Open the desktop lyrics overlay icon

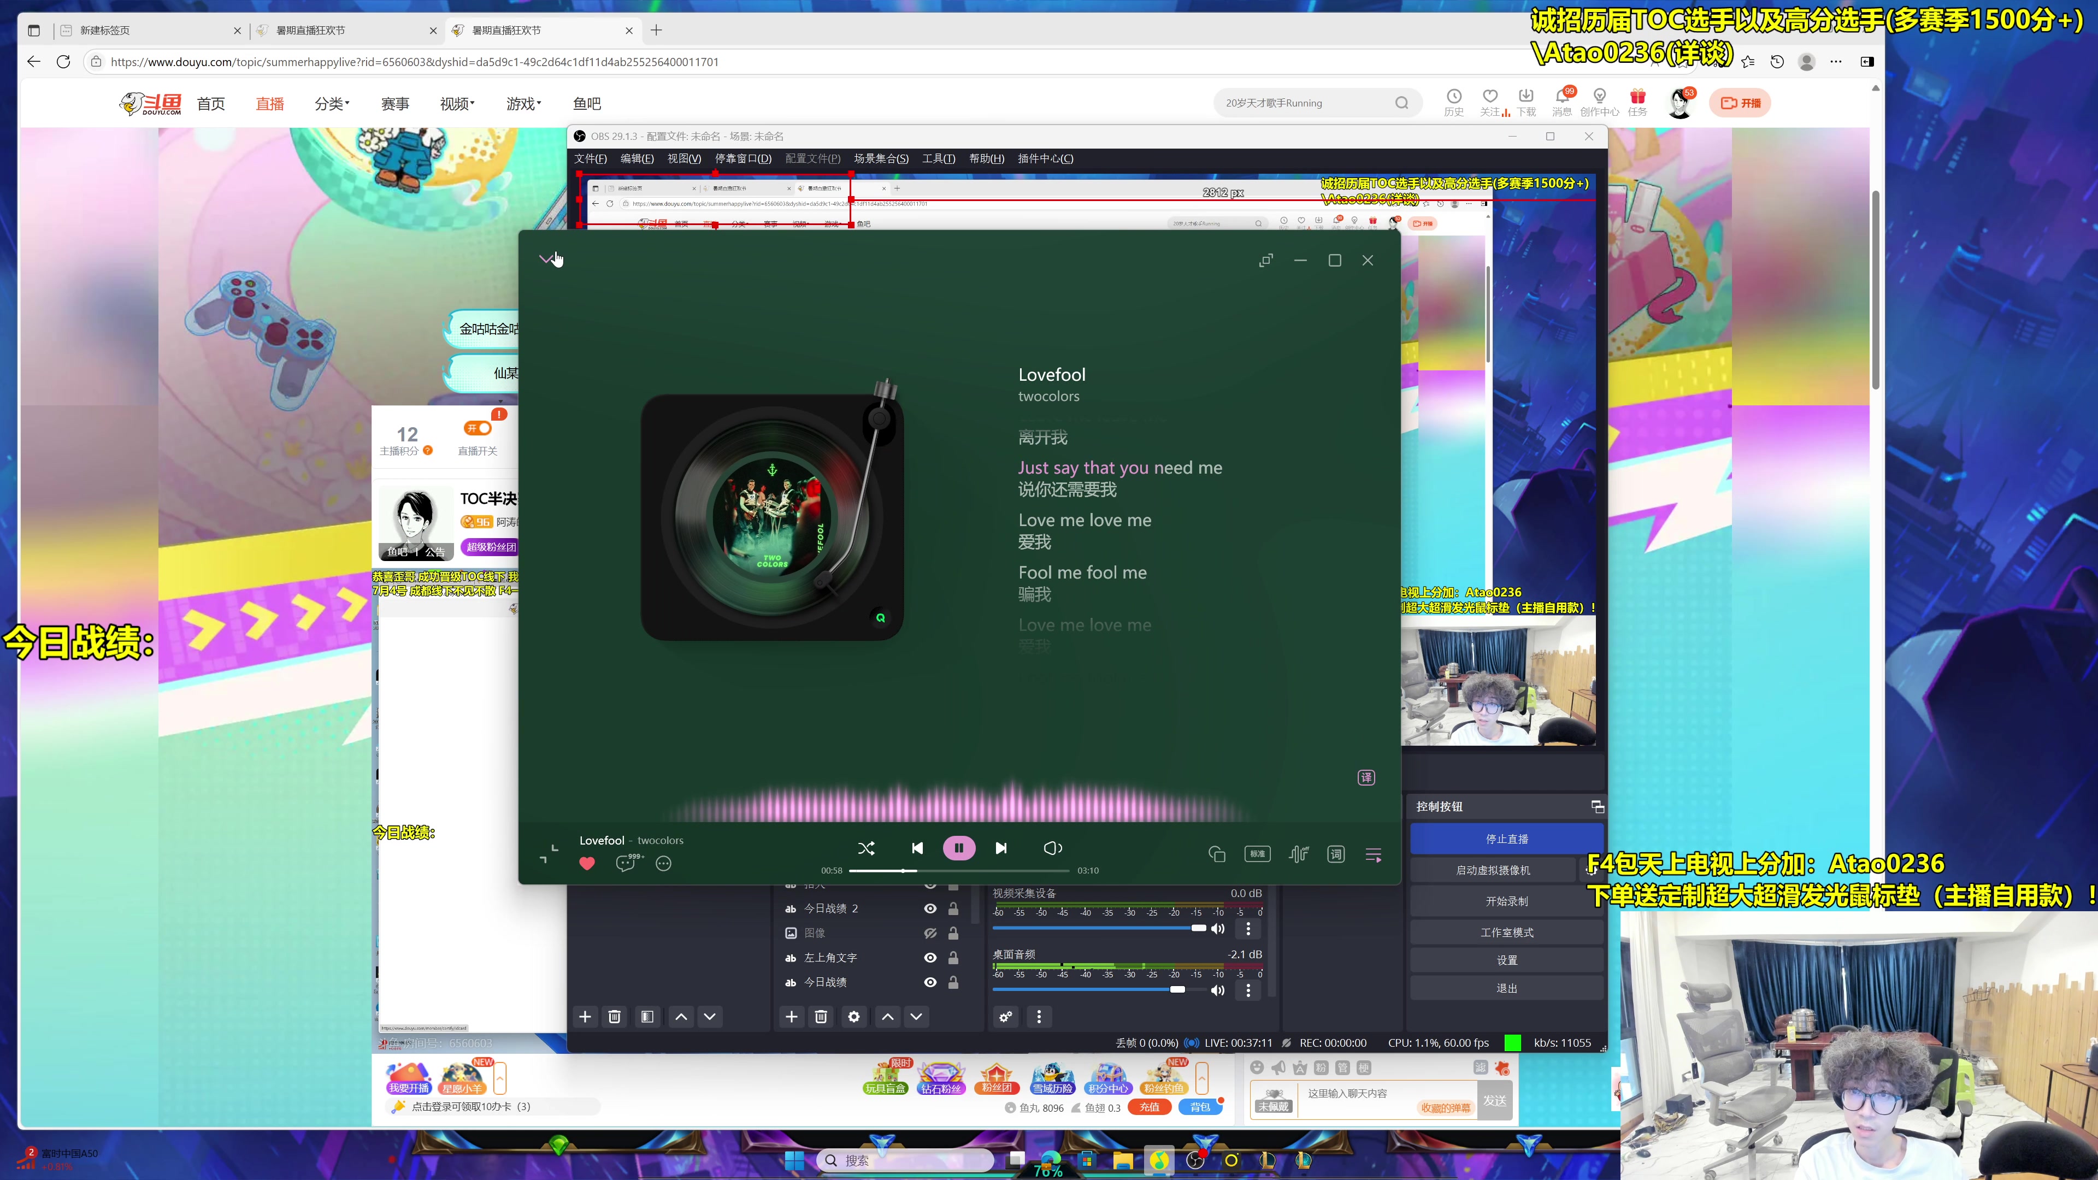coord(1217,853)
